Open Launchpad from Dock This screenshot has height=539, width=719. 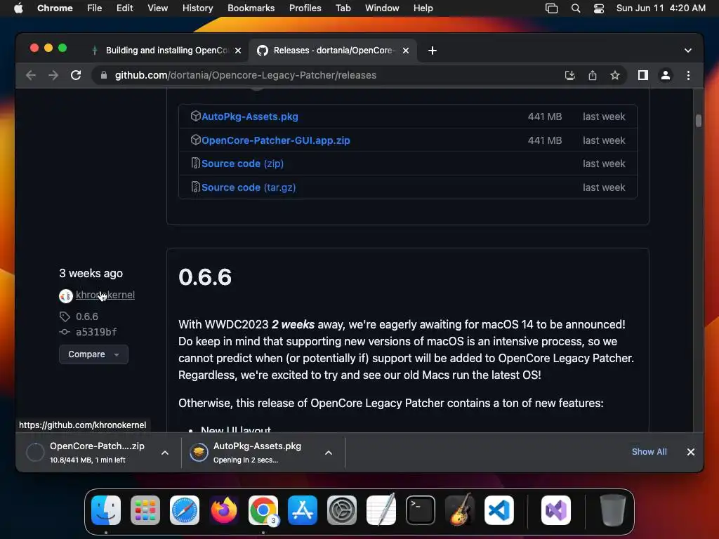pos(145,510)
